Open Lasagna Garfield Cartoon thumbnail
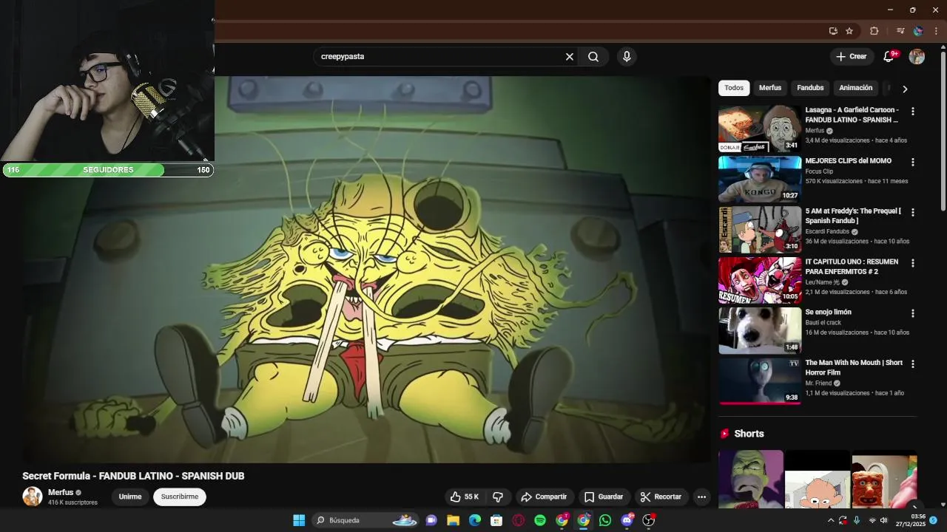The width and height of the screenshot is (947, 532). [760, 129]
